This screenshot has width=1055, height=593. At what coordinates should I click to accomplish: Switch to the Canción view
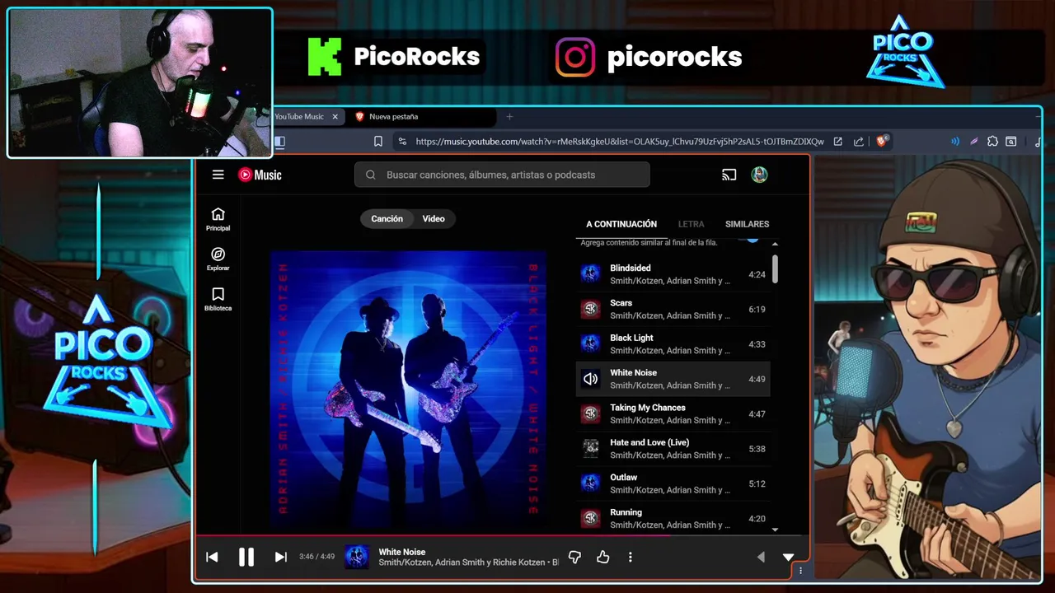point(387,218)
